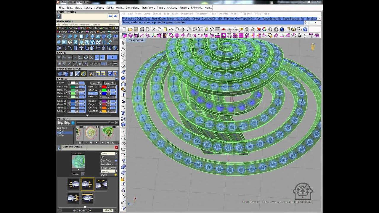Toggle the Flip option

[x=116, y=157]
